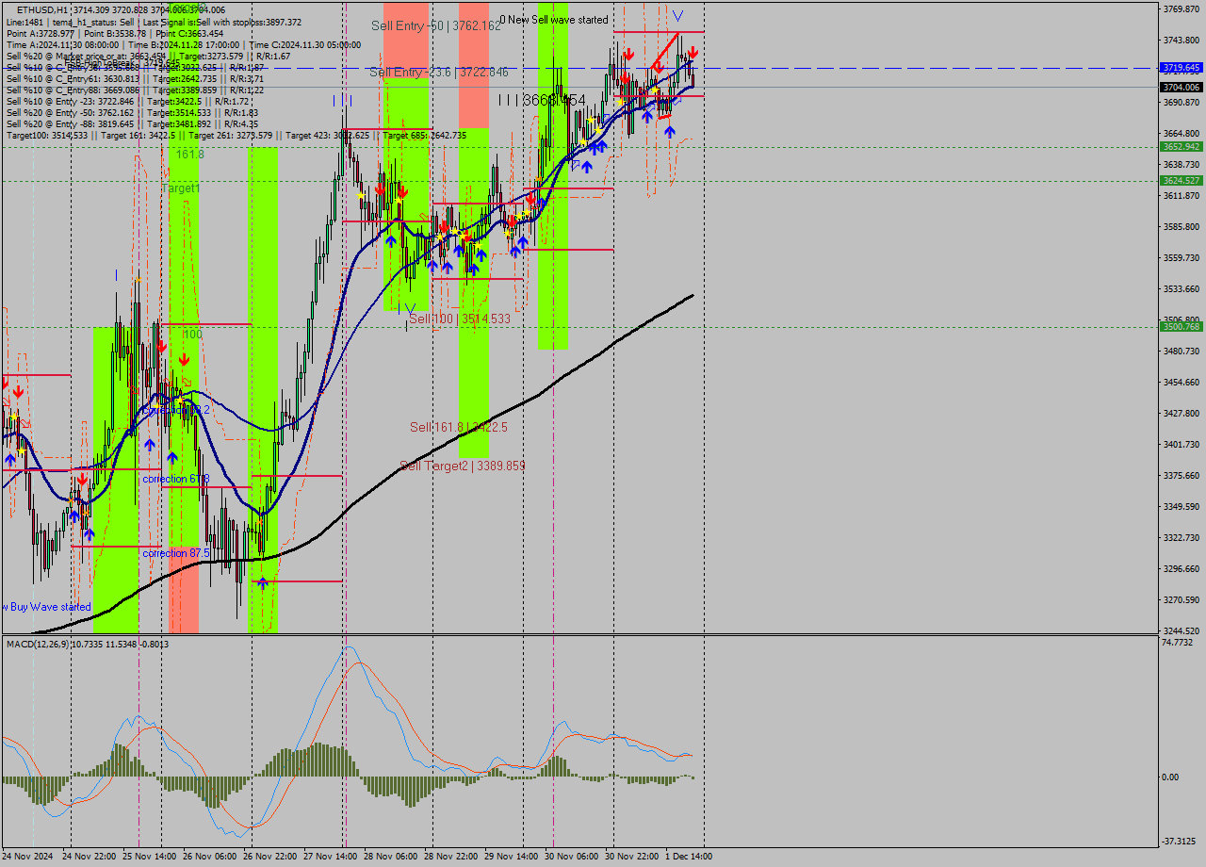Click the '24 Nov 2024' time axis label
The height and width of the screenshot is (867, 1206).
27,857
